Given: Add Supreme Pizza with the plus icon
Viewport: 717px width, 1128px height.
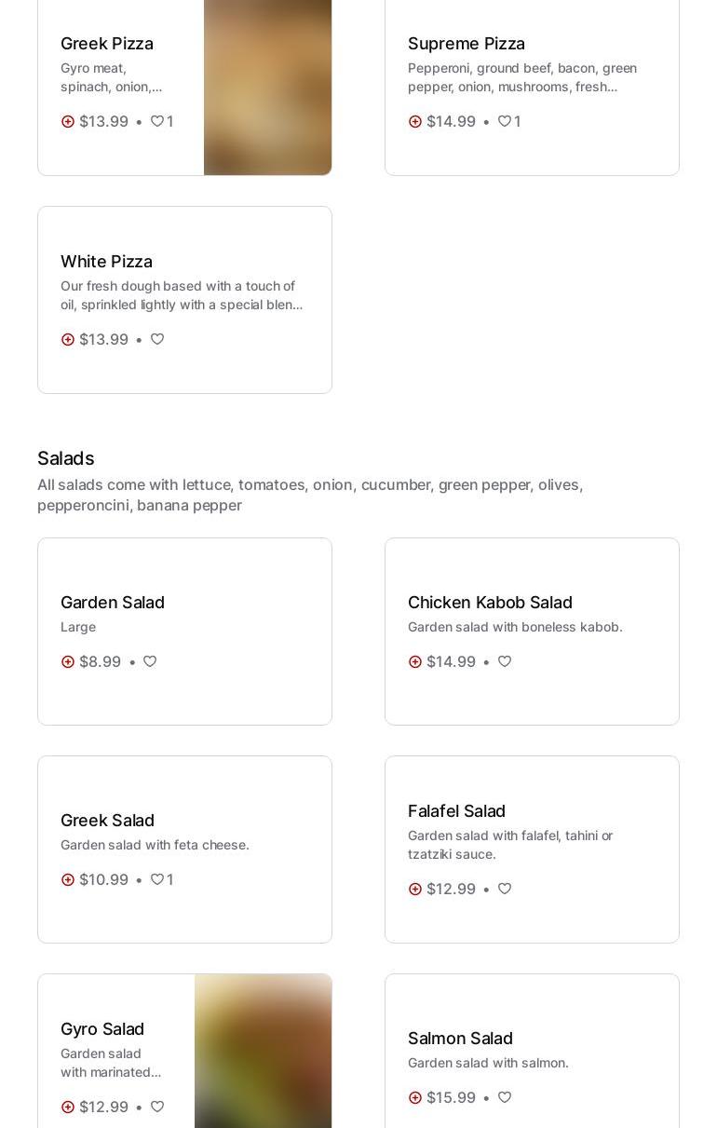Looking at the screenshot, I should pyautogui.click(x=415, y=121).
